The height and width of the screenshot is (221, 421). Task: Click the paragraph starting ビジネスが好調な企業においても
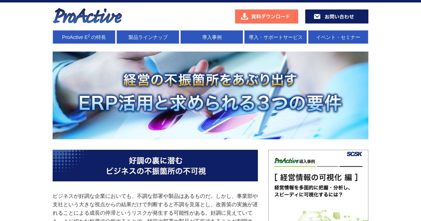click(155, 207)
